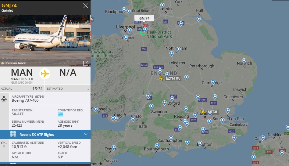Click the airport pin at Bournemouth
The height and width of the screenshot is (166, 289).
pos(157,146)
